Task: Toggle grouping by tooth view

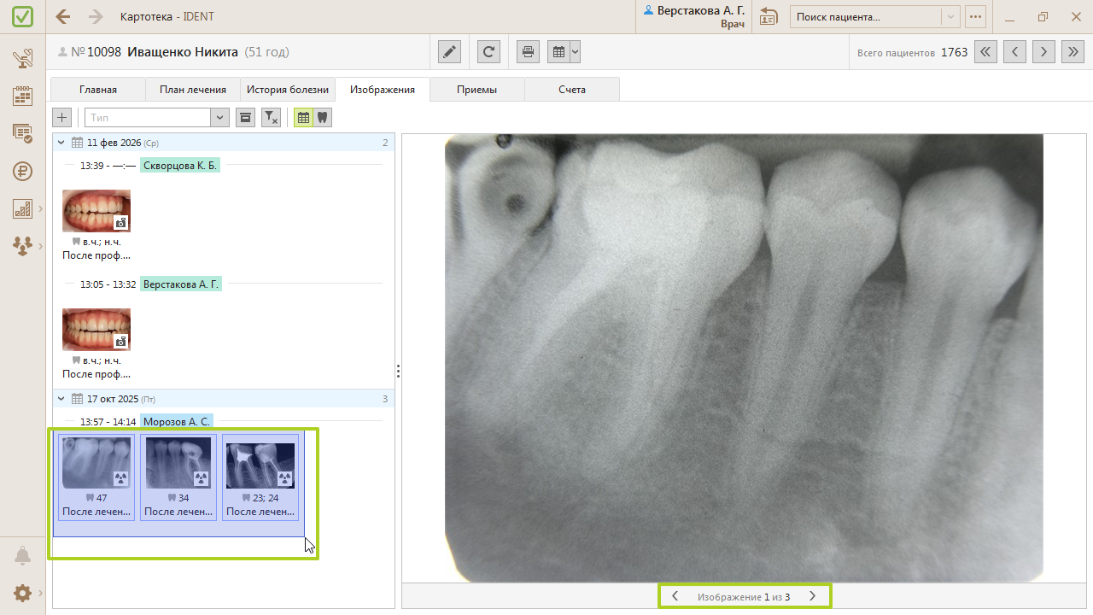Action: tap(322, 118)
